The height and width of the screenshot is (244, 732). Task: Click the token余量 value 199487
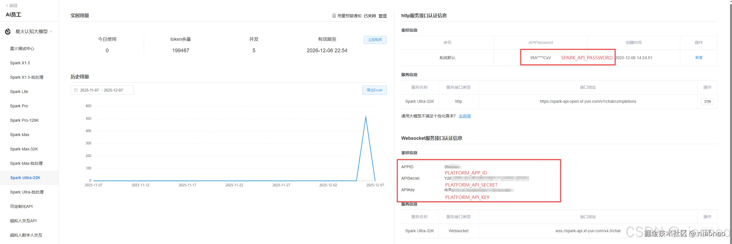[181, 51]
